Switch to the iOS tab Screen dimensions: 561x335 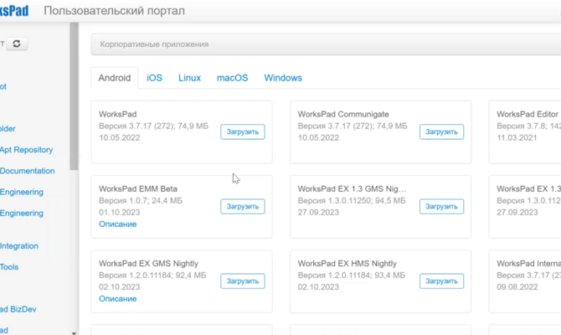coord(154,78)
